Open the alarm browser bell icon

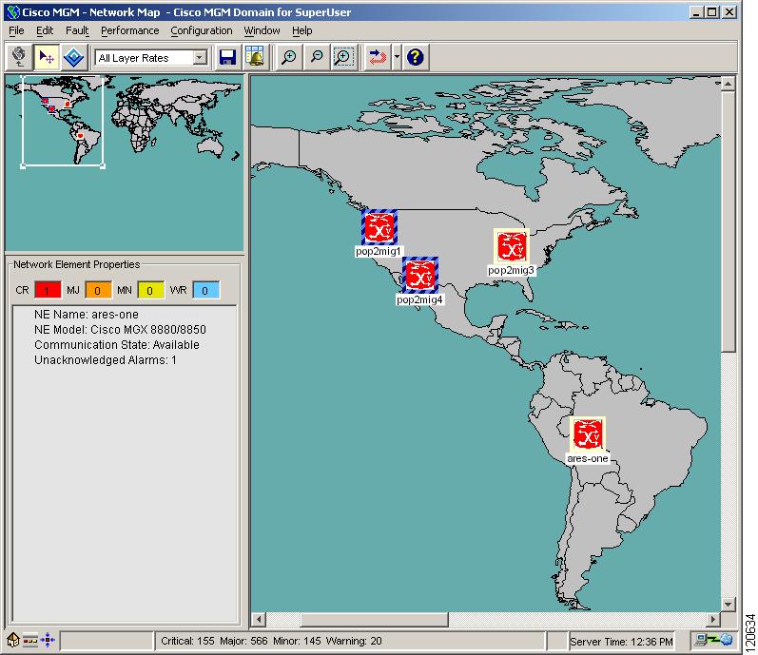point(255,57)
